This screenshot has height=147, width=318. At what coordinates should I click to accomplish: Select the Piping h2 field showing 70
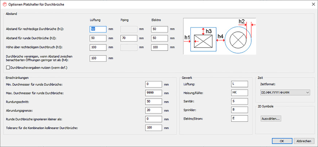coord(128,38)
